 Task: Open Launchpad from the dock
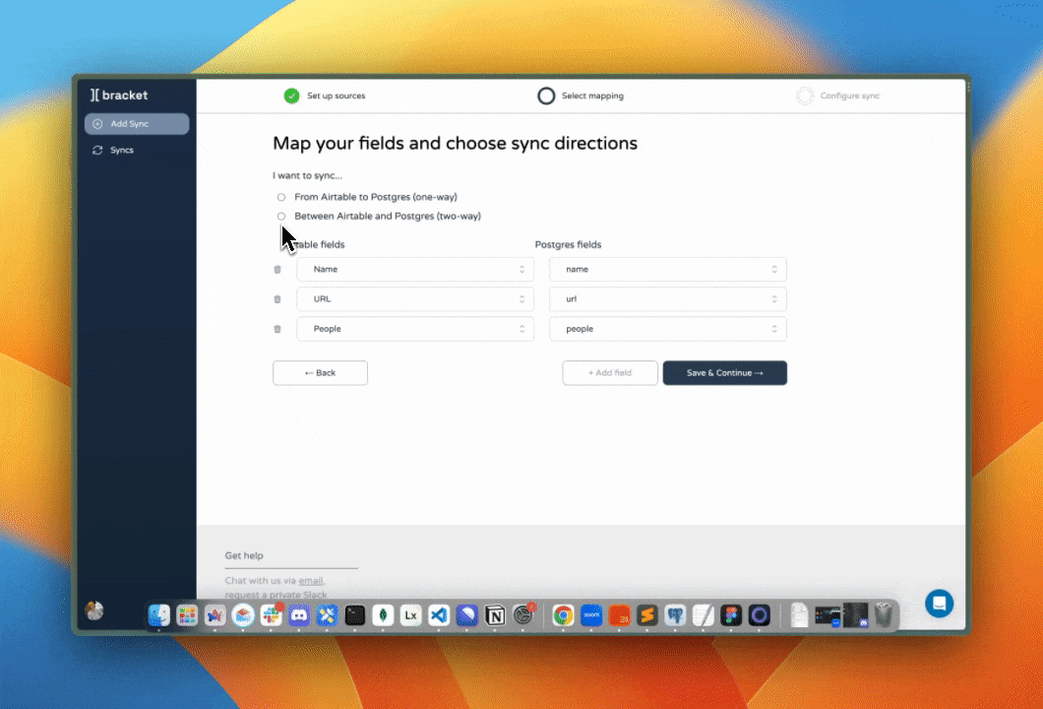[187, 615]
